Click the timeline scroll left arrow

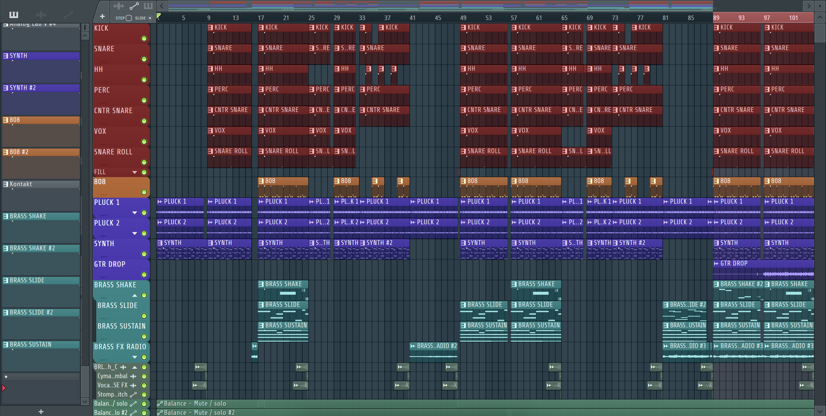[x=161, y=6]
